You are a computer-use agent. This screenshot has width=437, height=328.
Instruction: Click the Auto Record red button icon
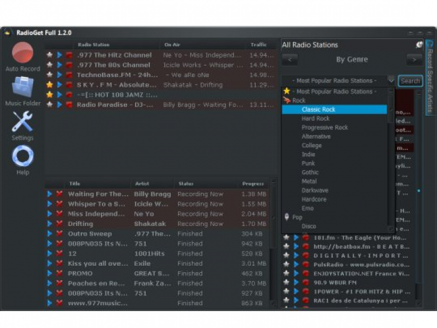[23, 52]
